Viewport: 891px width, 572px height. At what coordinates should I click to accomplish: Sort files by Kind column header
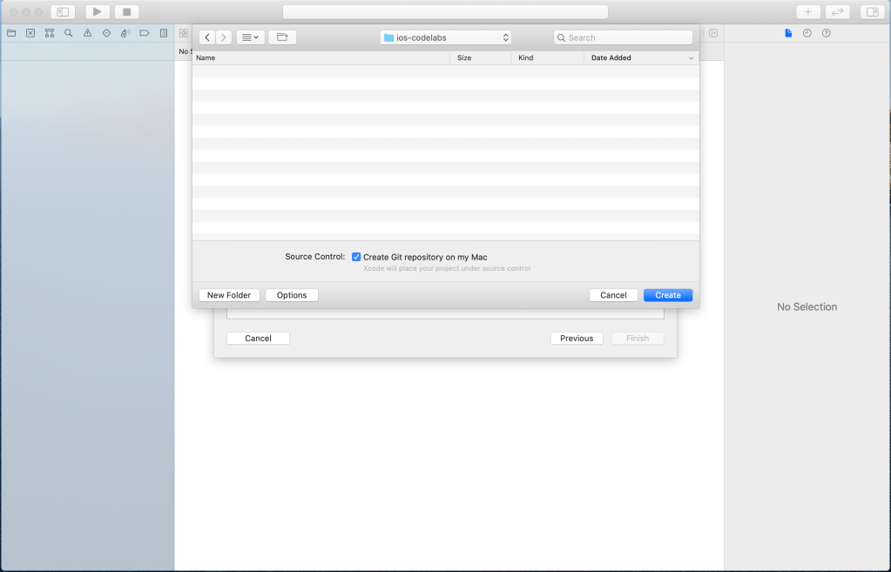[547, 57]
